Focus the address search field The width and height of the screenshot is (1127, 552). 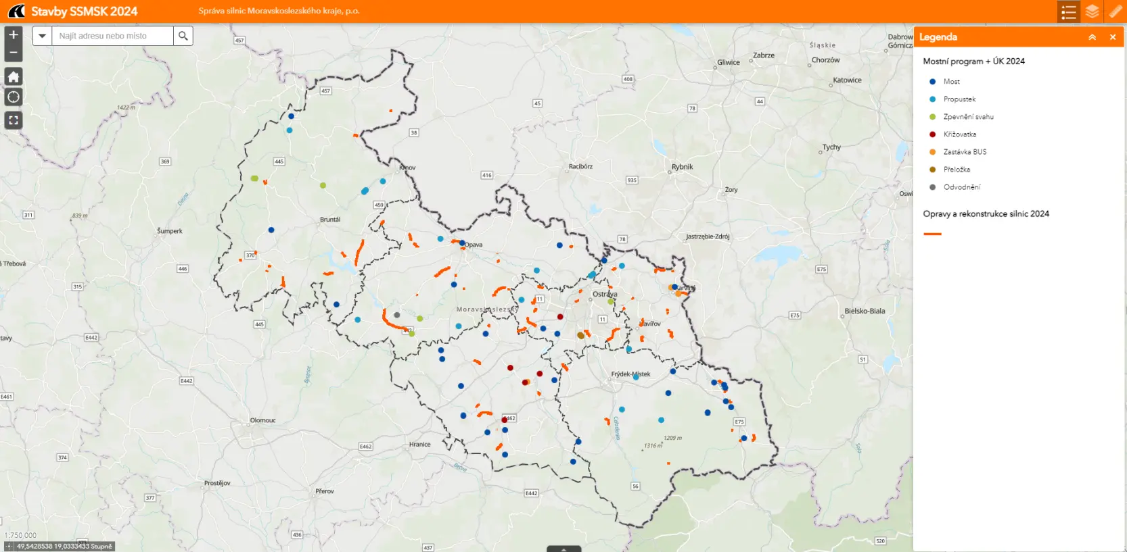(112, 36)
